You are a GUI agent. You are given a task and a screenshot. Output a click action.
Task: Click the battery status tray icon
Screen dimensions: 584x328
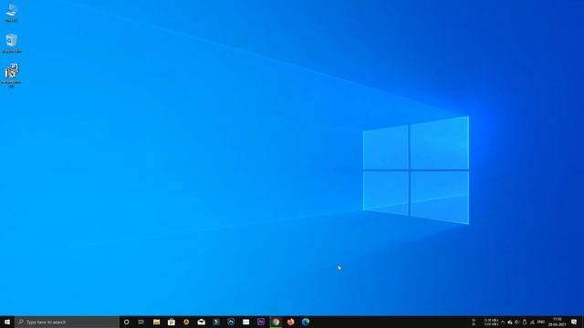coord(525,322)
